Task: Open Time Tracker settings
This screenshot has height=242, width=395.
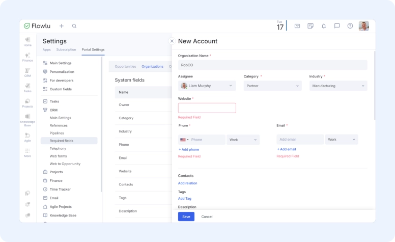Action: click(x=60, y=190)
